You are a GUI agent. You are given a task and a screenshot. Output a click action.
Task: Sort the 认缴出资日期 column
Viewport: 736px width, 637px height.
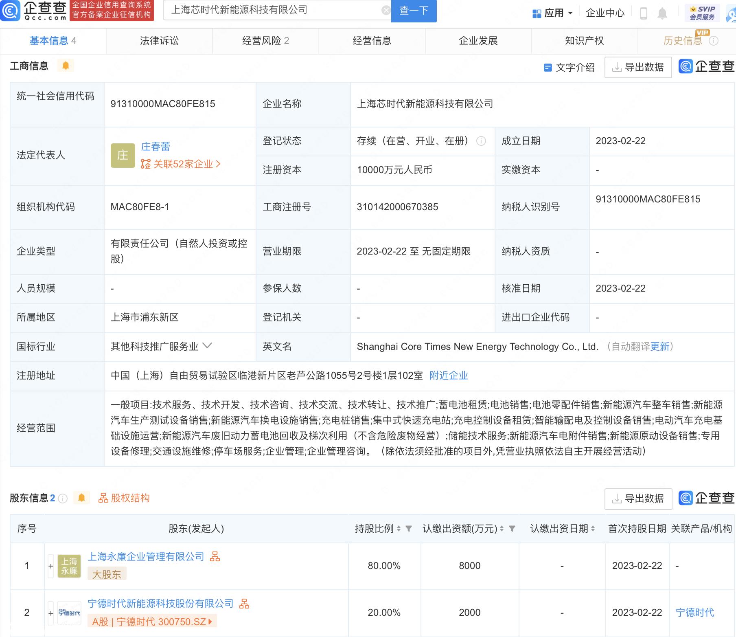tap(593, 529)
